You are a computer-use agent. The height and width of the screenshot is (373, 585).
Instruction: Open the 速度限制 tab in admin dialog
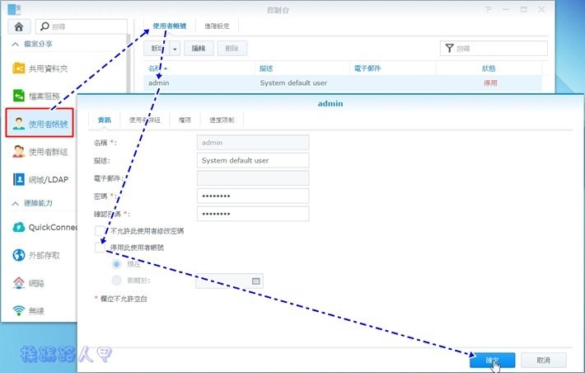click(x=222, y=120)
